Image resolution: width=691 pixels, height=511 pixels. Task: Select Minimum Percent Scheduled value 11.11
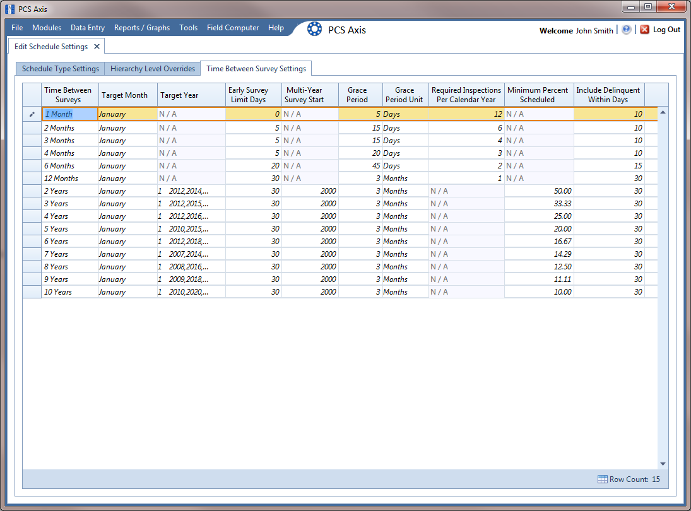(x=539, y=279)
